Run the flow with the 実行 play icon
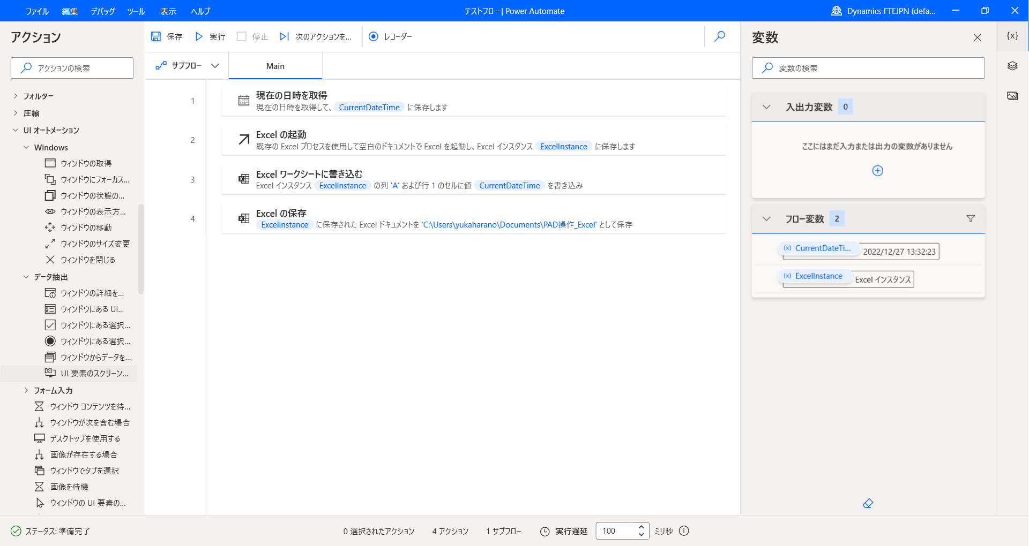This screenshot has width=1029, height=546. pyautogui.click(x=199, y=36)
